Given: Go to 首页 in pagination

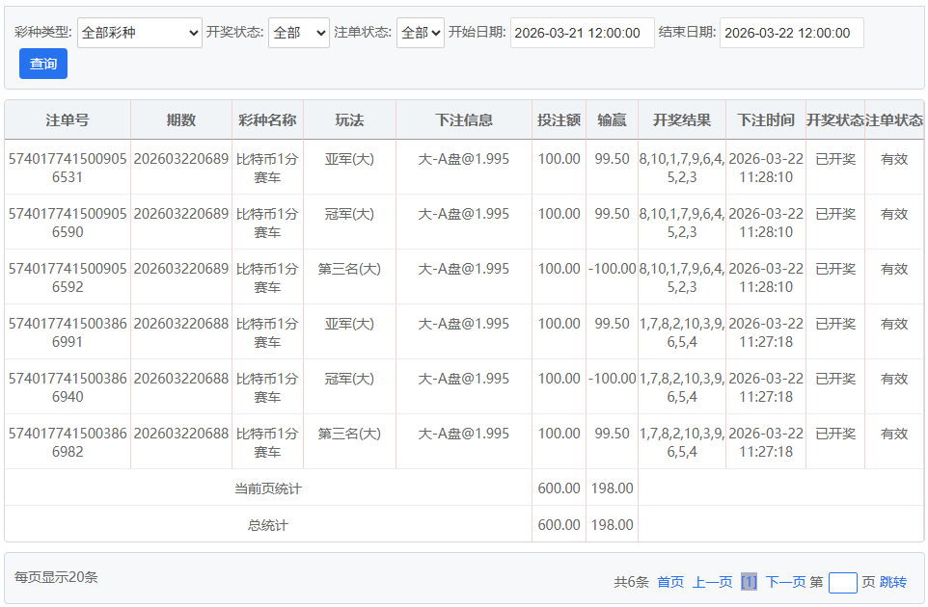Looking at the screenshot, I should [x=670, y=582].
